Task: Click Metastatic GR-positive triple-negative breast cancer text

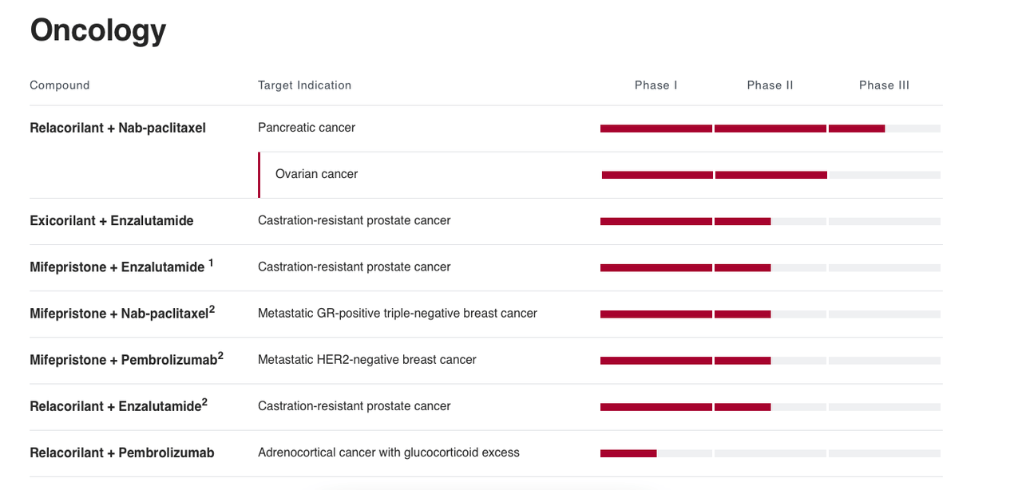Action: pos(398,313)
